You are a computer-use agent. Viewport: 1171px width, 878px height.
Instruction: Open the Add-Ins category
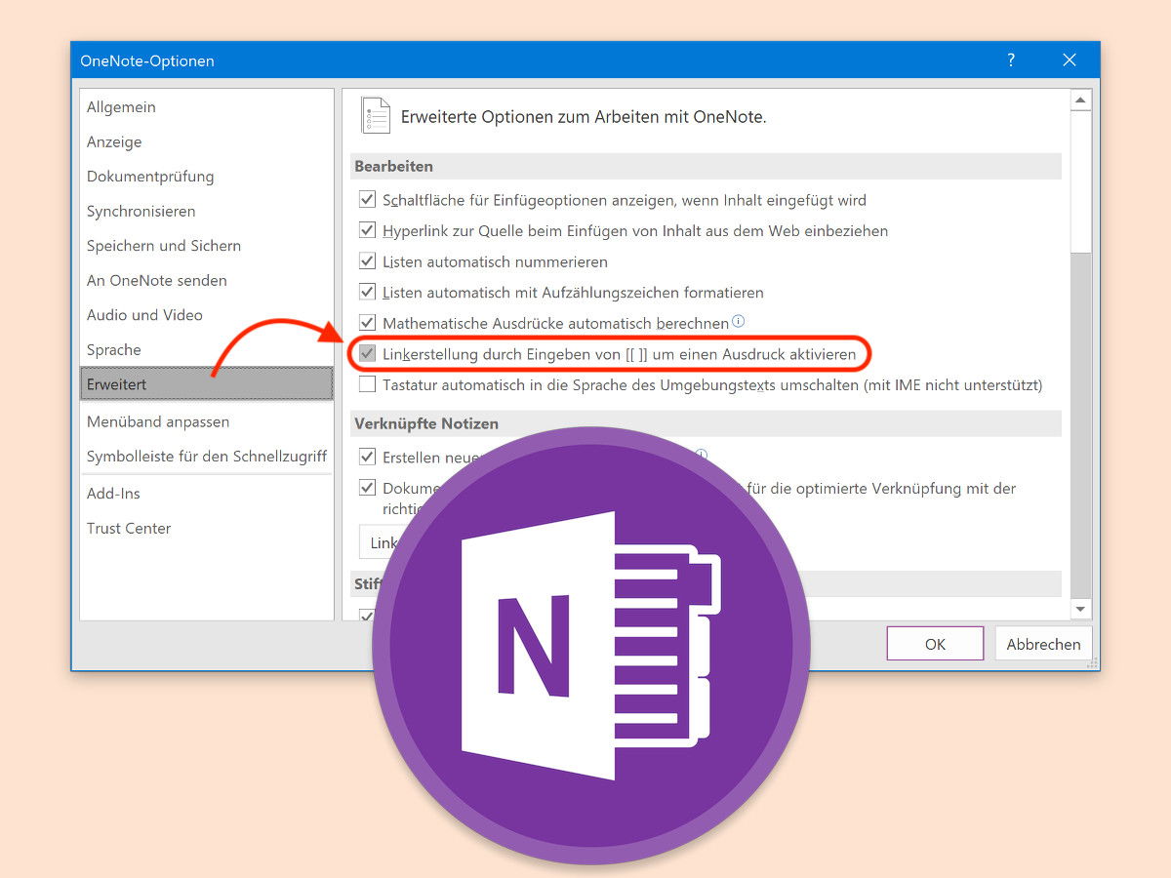[x=207, y=494]
